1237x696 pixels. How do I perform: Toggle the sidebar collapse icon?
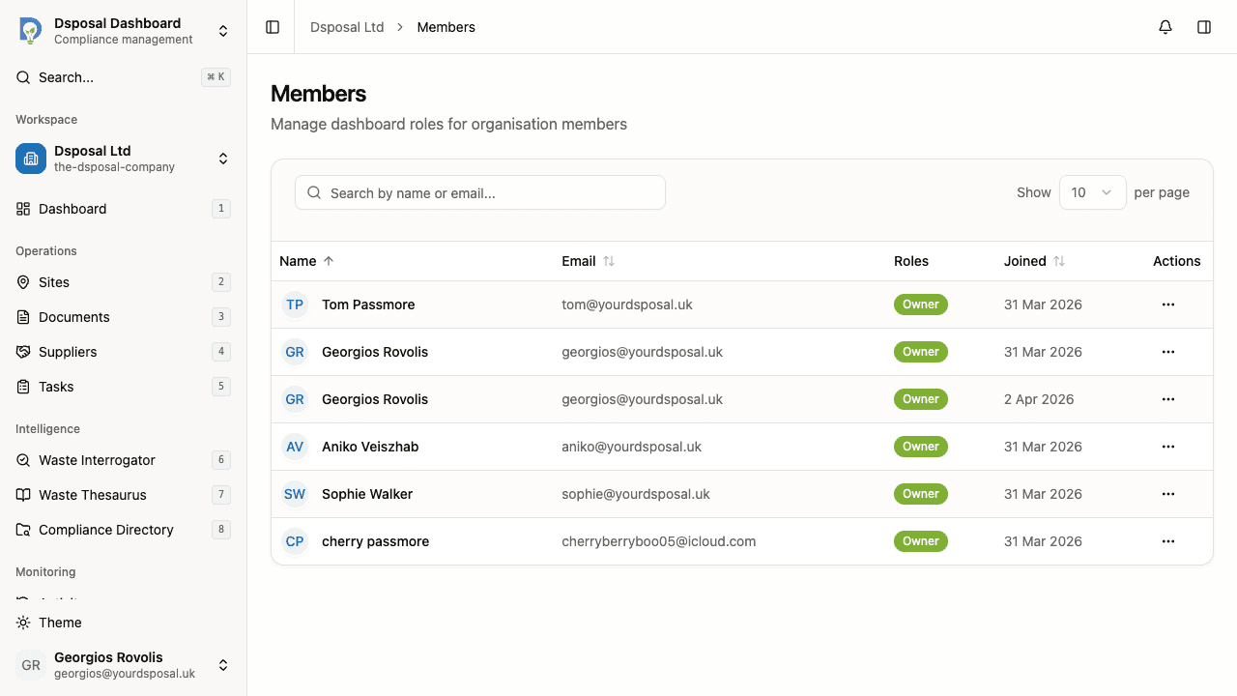[x=272, y=27]
